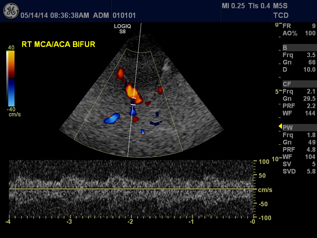Click the red flow spot near sector top-left
317x238 pixels.
[120, 73]
